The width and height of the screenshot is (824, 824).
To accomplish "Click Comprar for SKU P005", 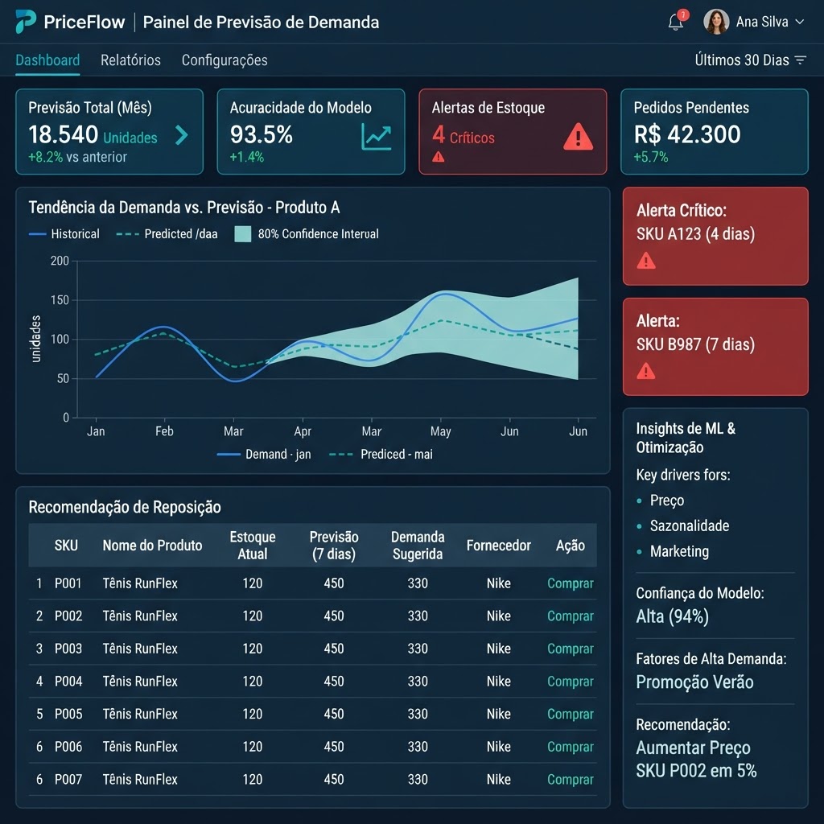I will [x=571, y=714].
